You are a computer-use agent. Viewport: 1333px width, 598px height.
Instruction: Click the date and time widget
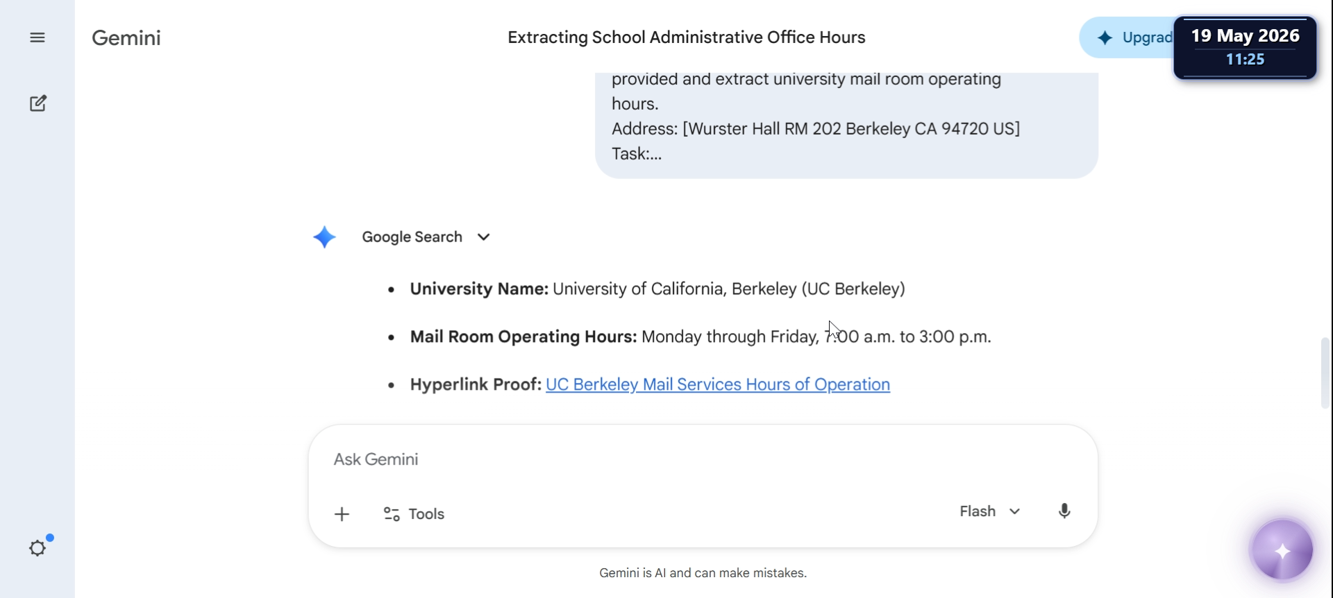1245,47
